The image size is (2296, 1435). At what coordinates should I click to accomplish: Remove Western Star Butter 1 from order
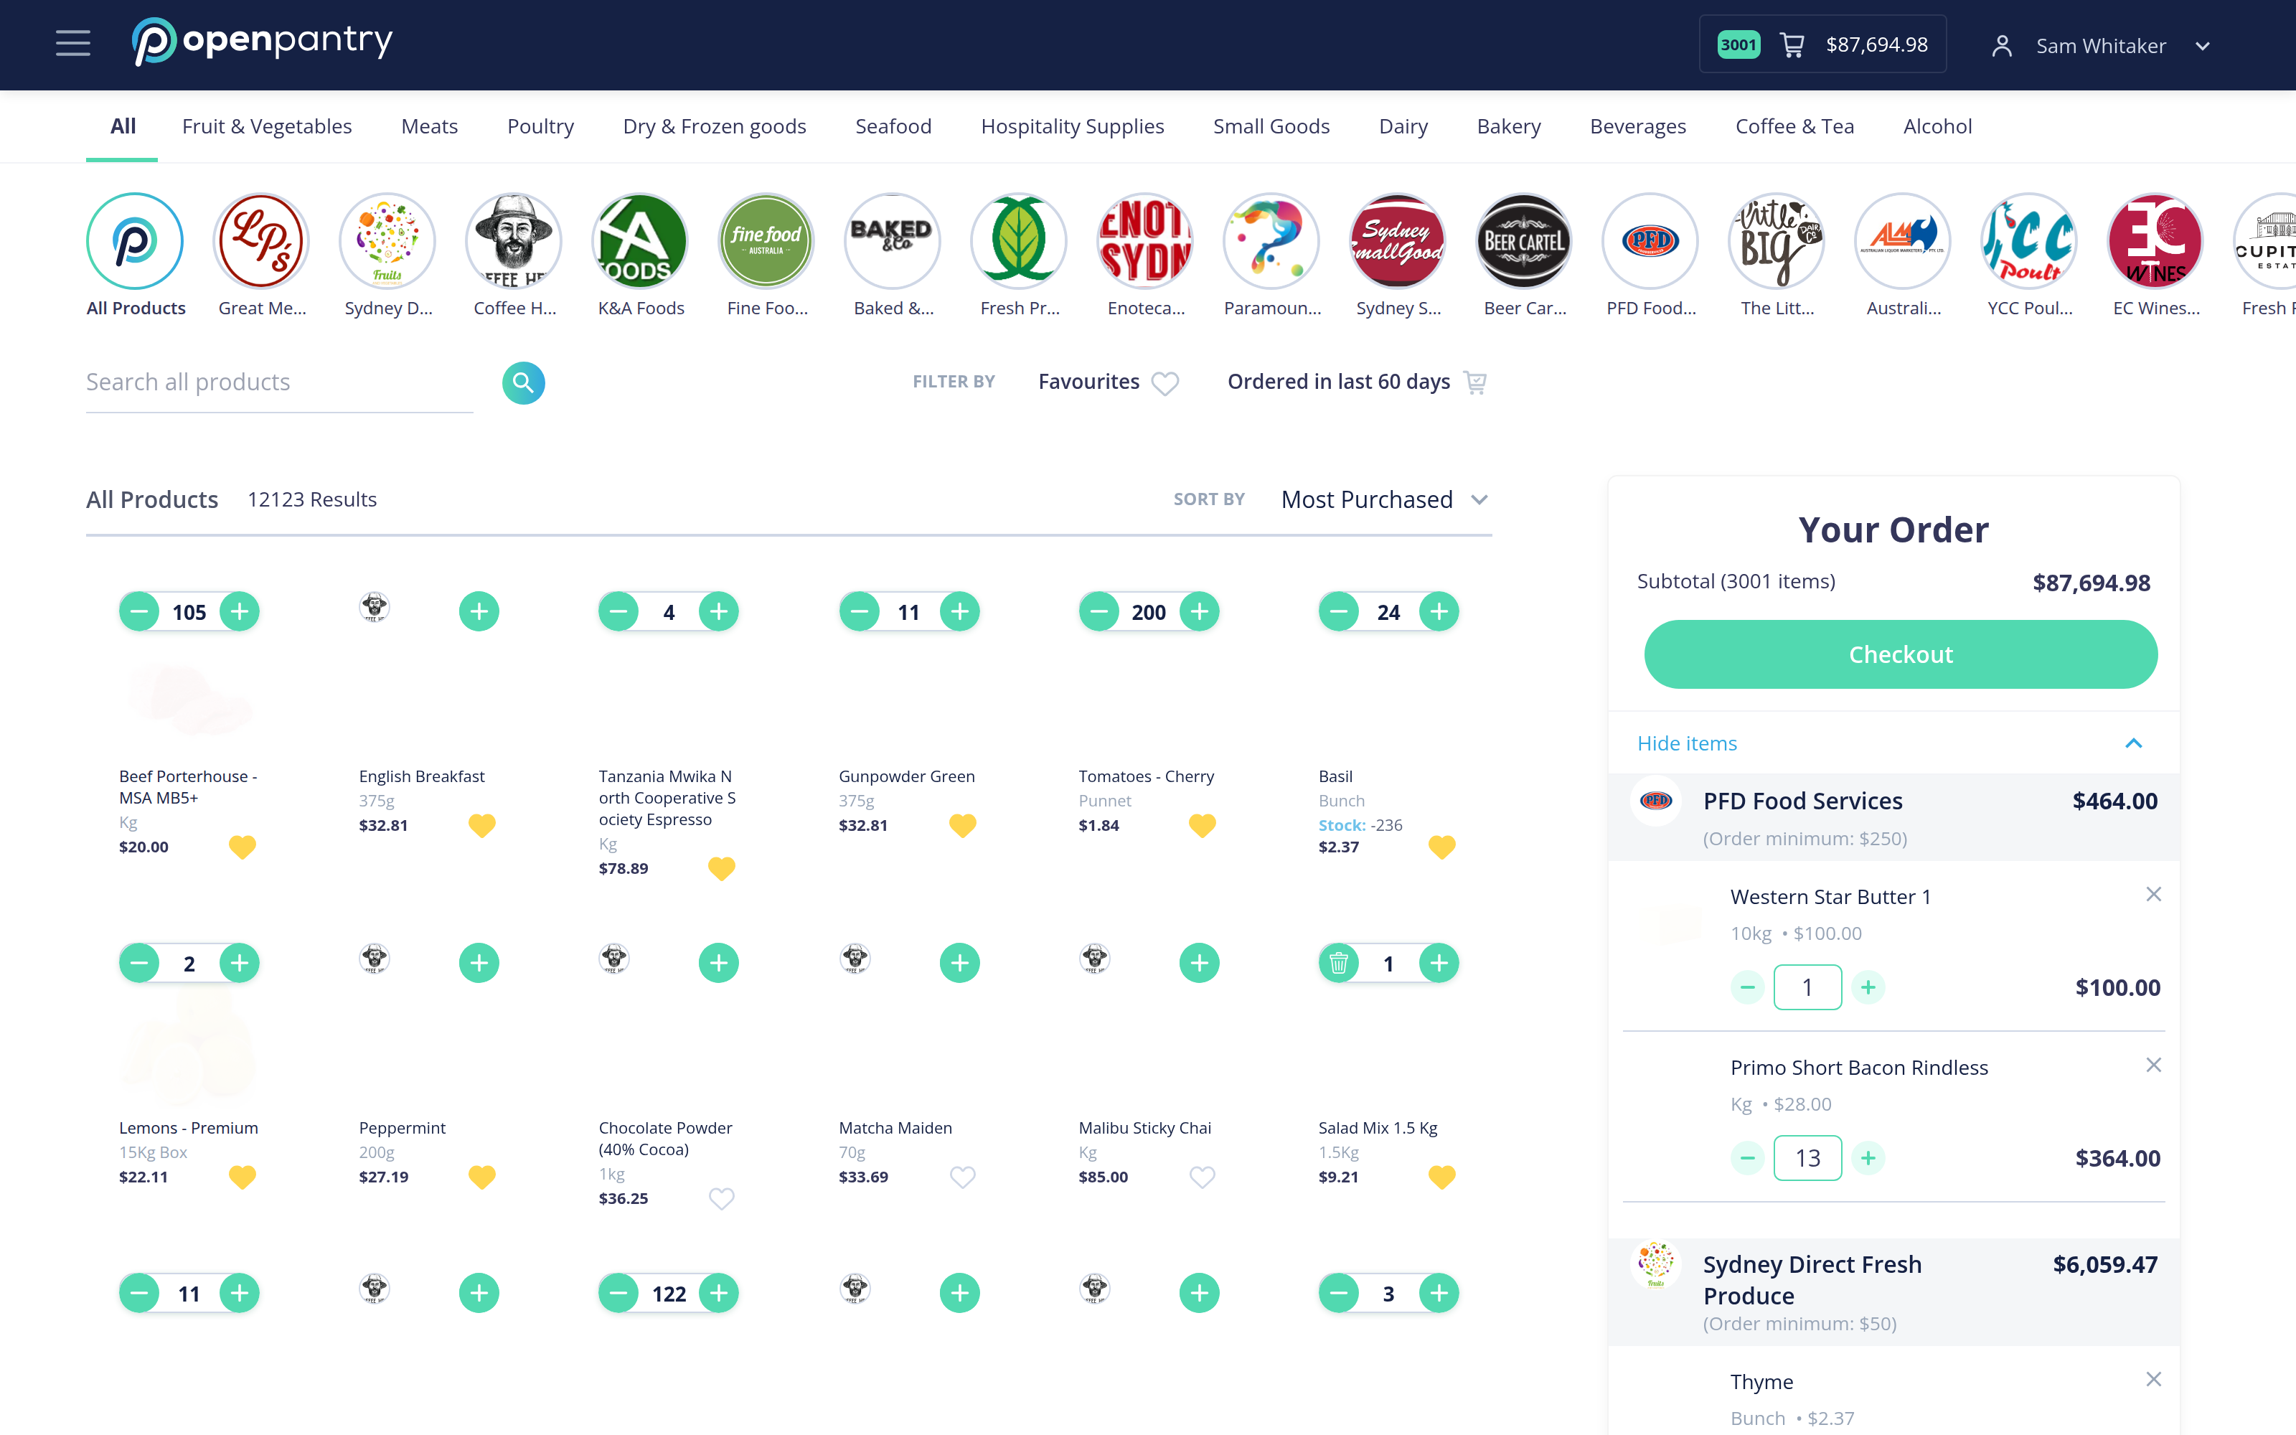[x=2154, y=894]
